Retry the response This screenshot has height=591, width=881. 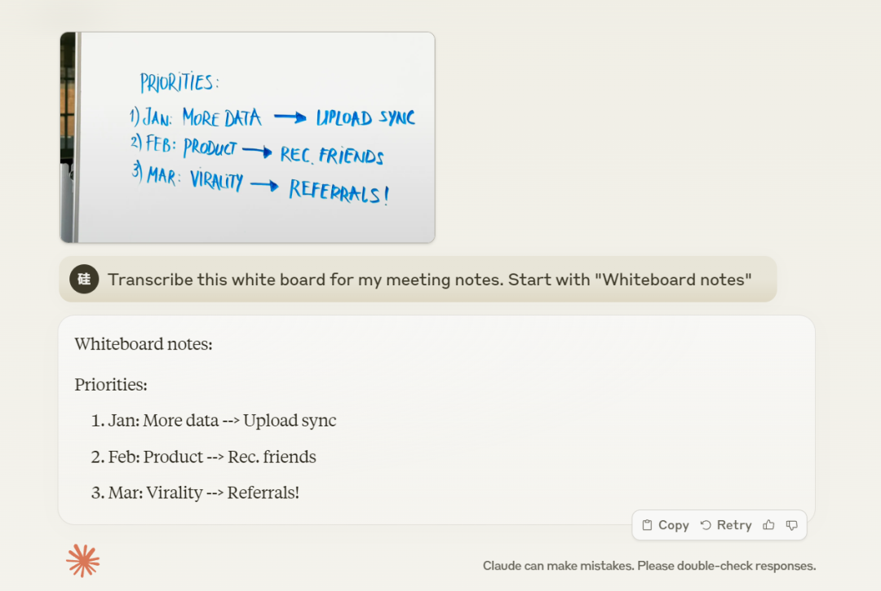[x=726, y=525]
